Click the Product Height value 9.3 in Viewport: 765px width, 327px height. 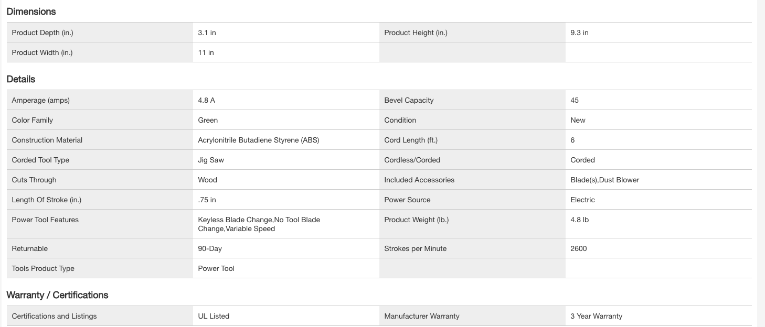pyautogui.click(x=579, y=32)
